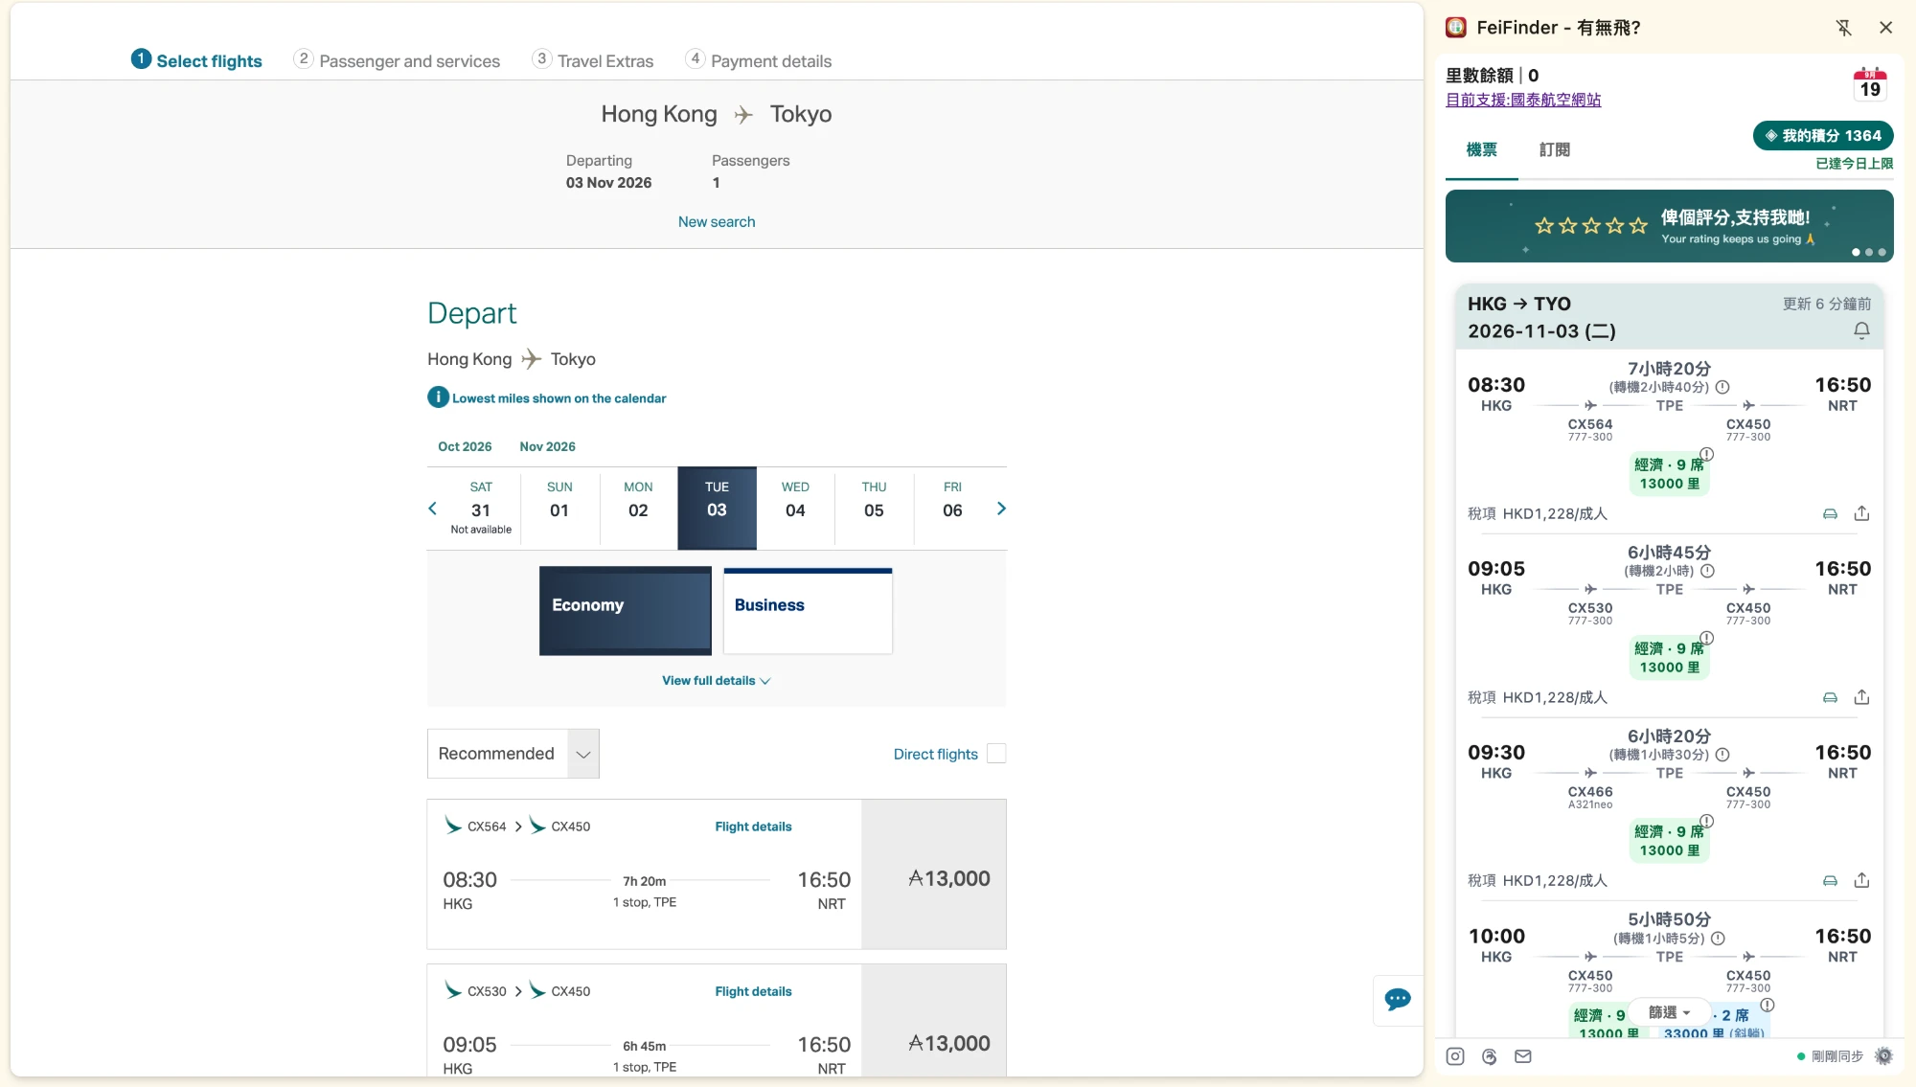Enable the Direct flights checkbox
The image size is (1916, 1087).
coord(996,754)
